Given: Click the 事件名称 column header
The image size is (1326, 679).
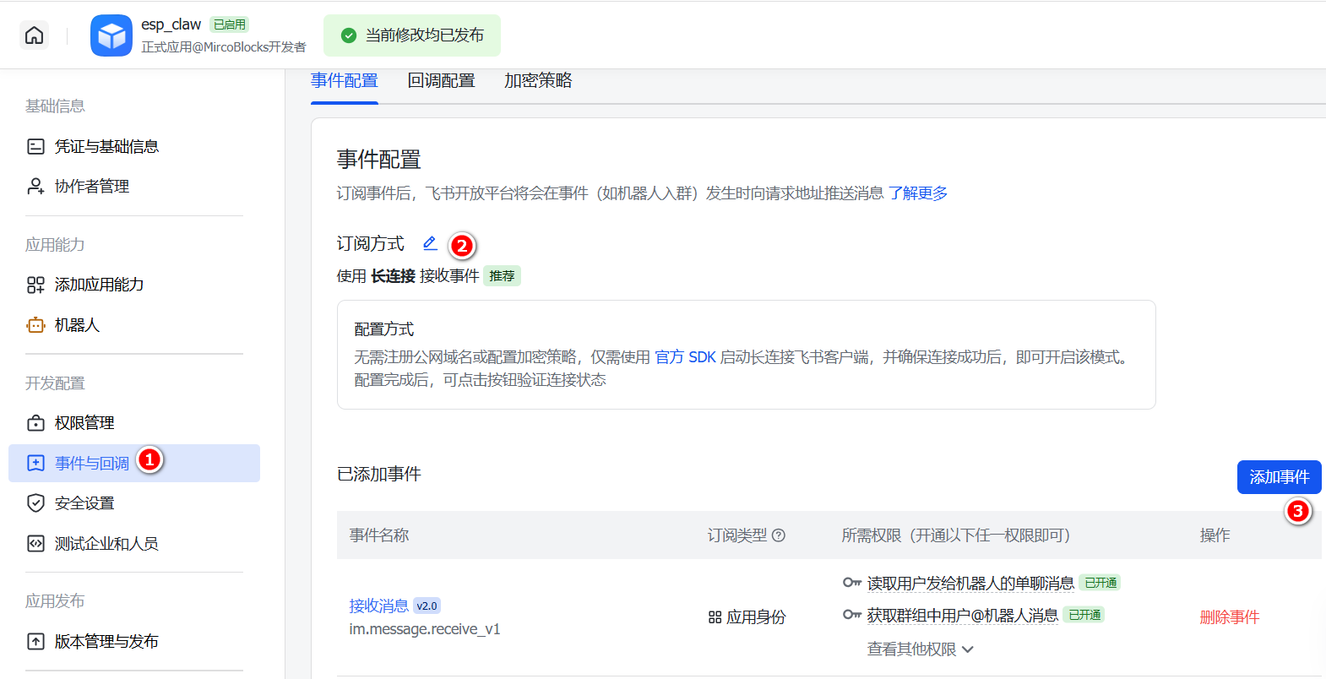Looking at the screenshot, I should coord(378,535).
